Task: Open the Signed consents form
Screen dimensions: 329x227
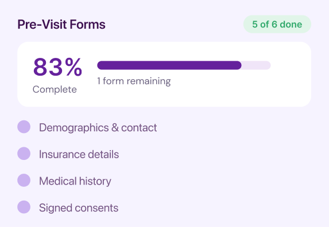Action: (79, 208)
